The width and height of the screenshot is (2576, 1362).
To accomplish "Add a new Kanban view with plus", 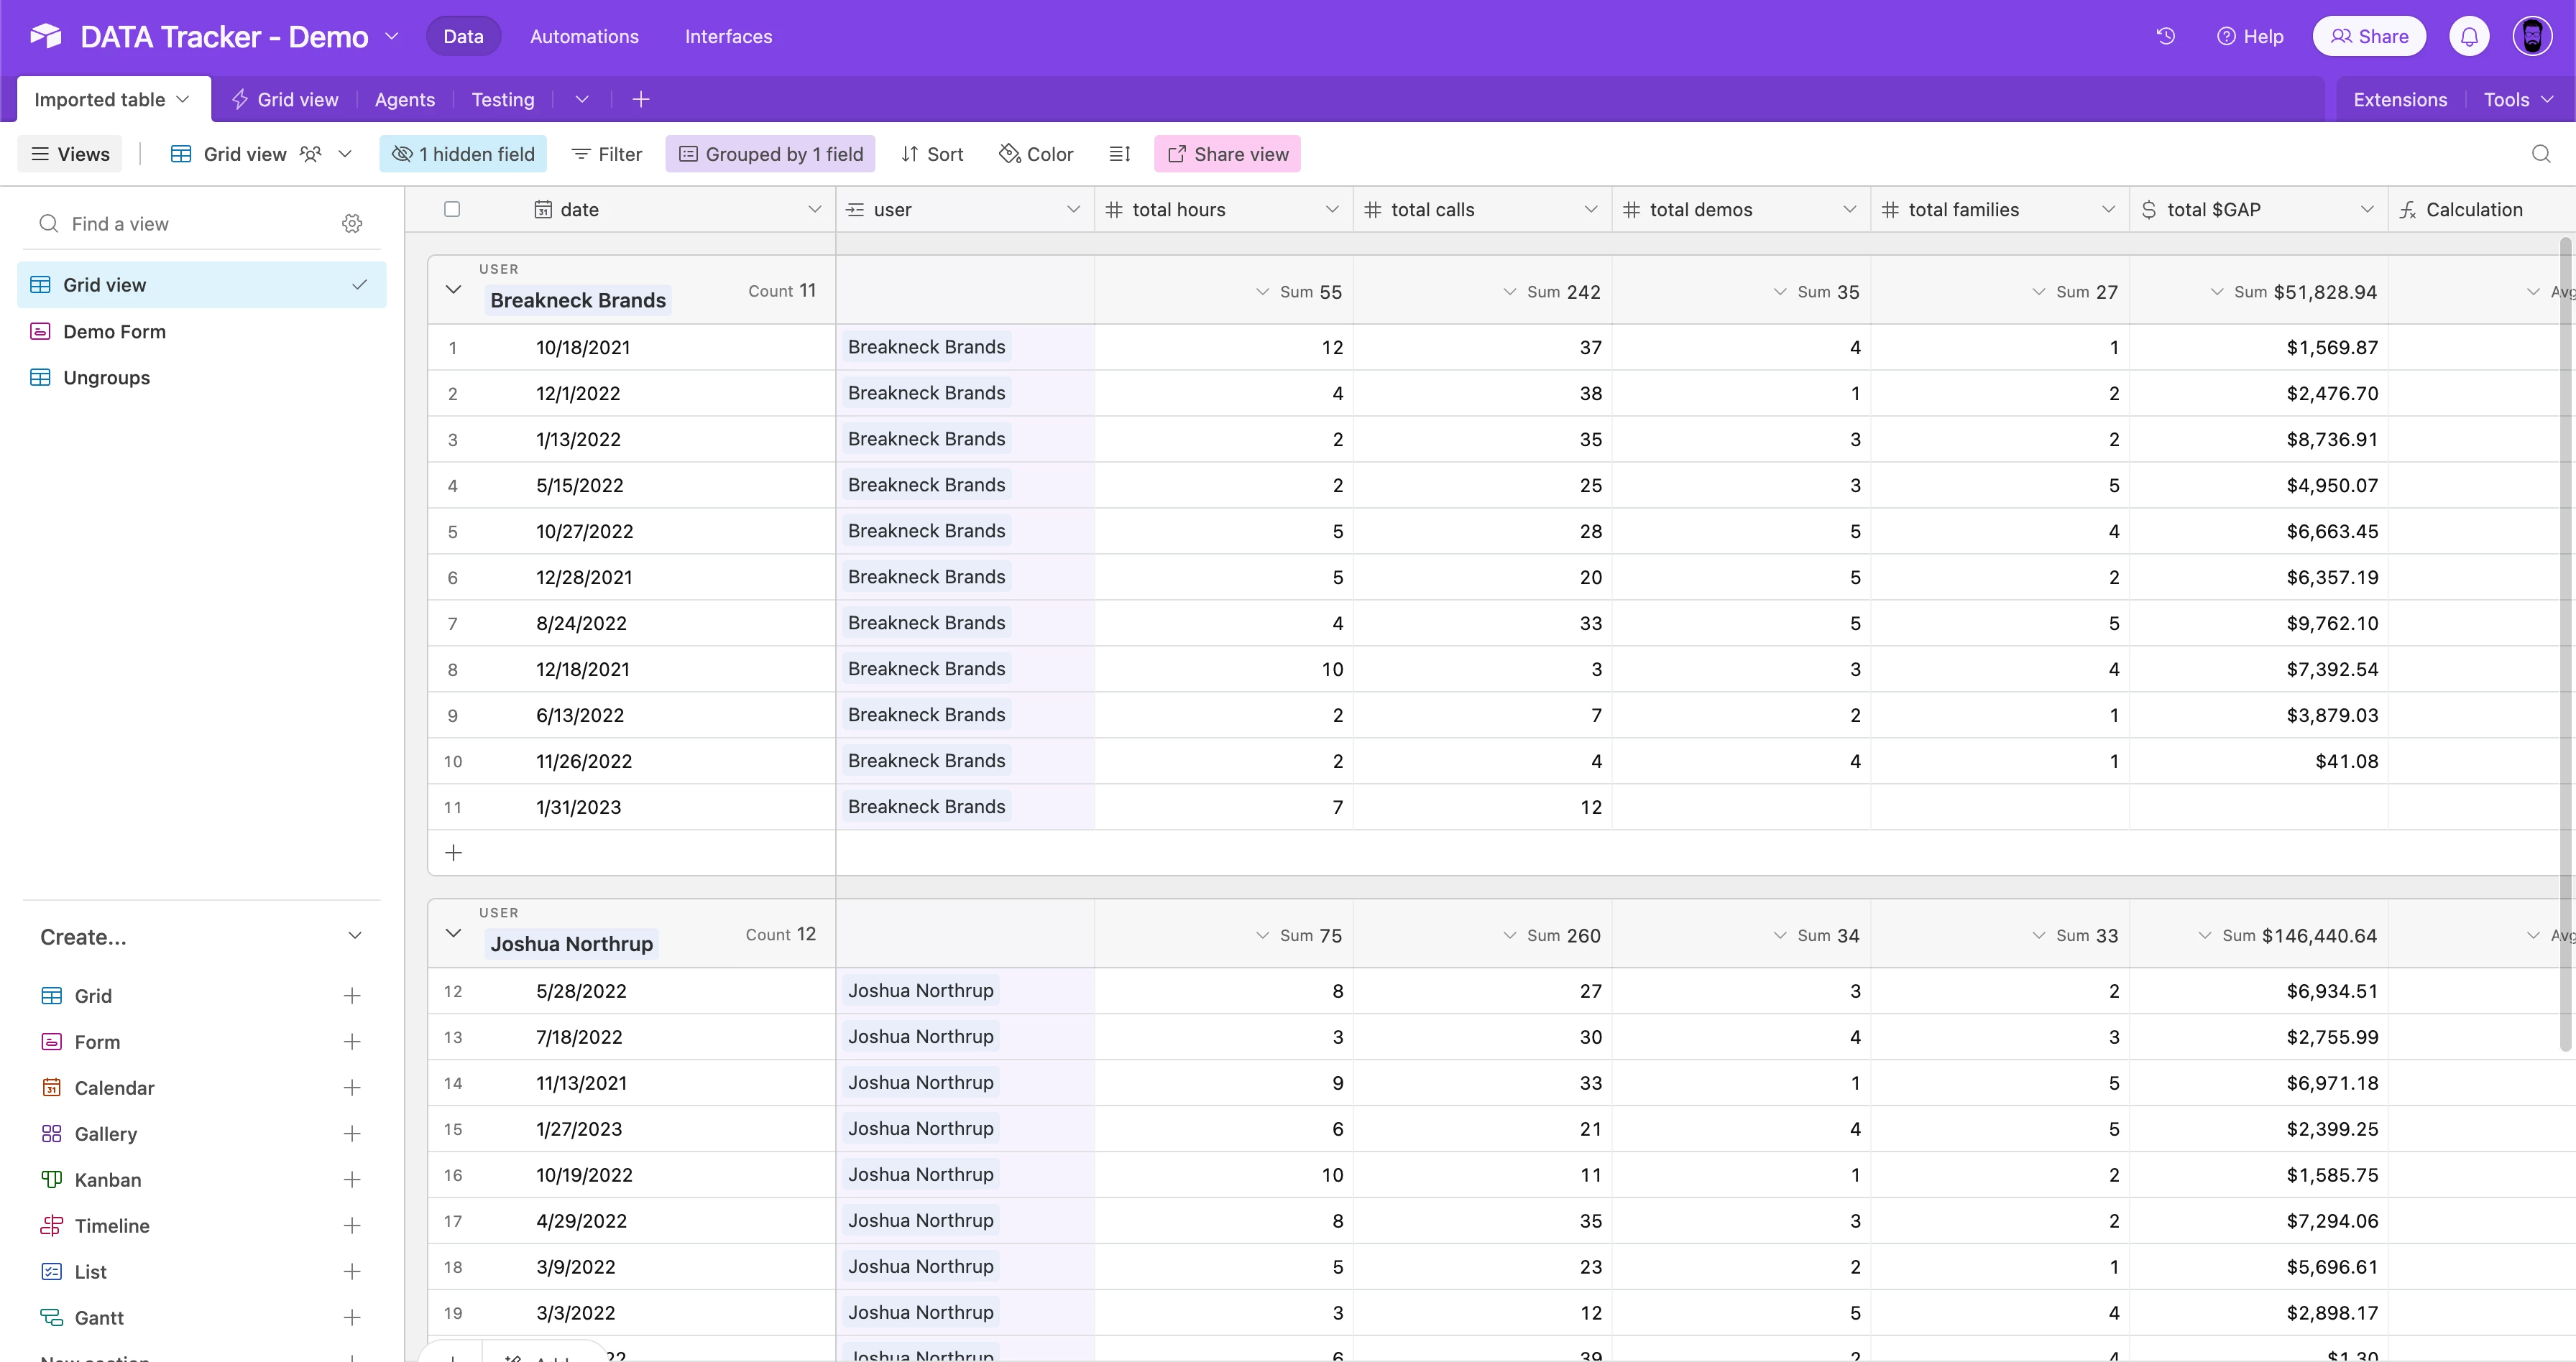I will pos(352,1179).
